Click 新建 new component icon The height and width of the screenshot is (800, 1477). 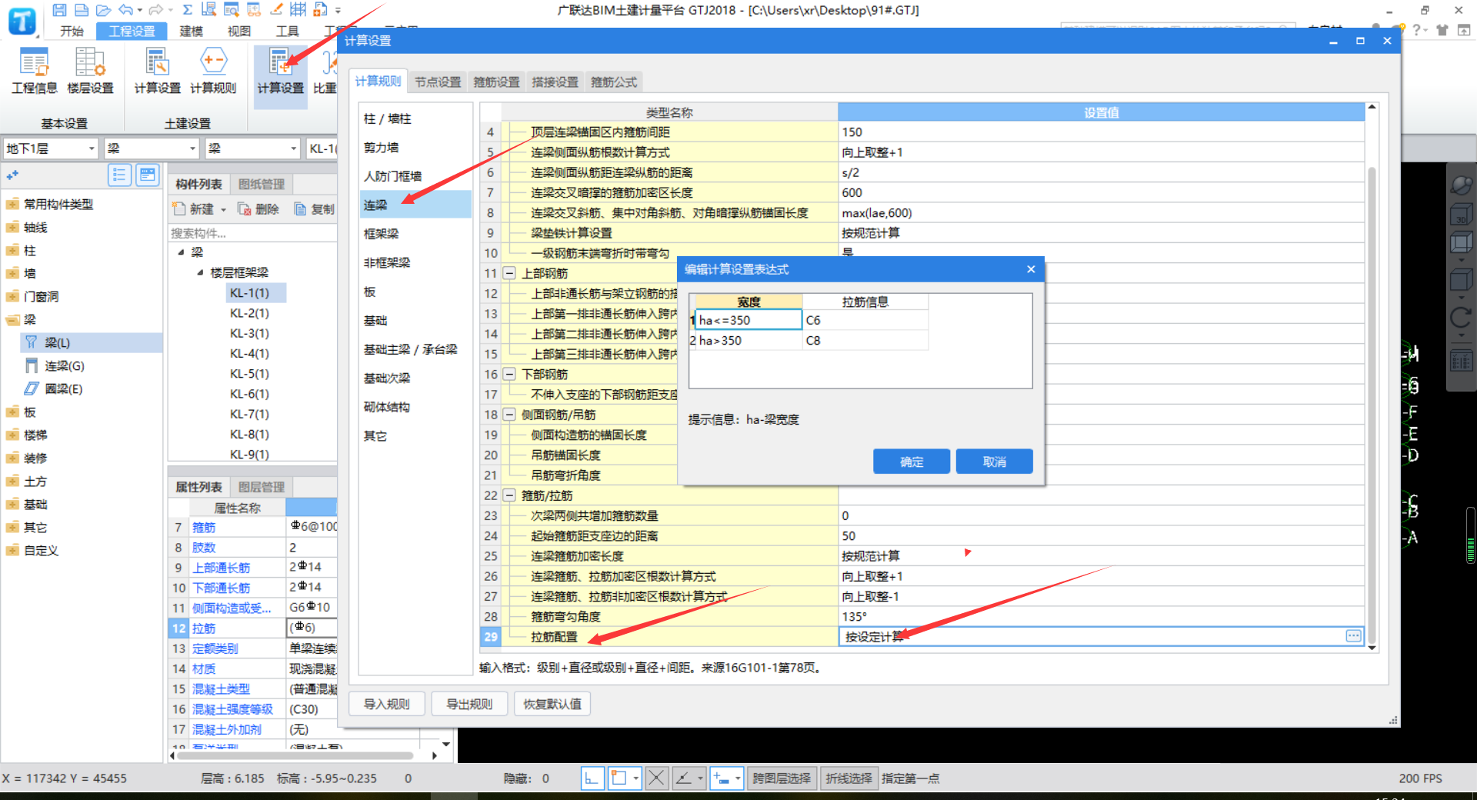point(193,209)
